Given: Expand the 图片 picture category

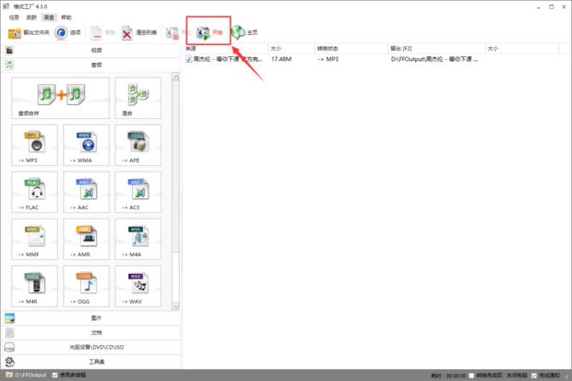Looking at the screenshot, I should [x=97, y=317].
